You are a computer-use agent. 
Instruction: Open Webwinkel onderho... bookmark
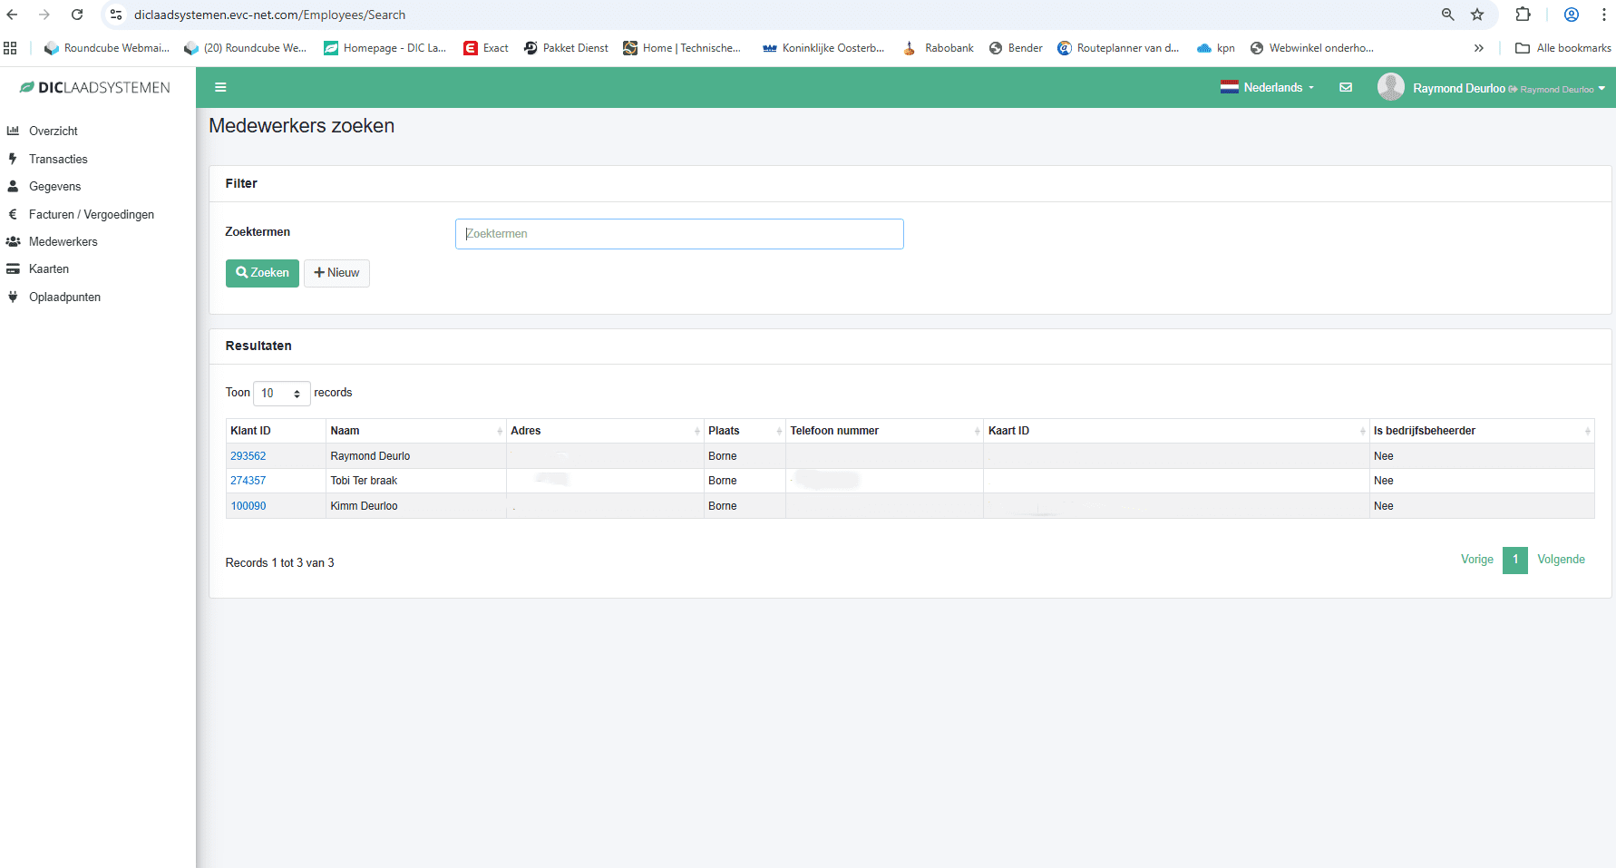[x=1312, y=48]
